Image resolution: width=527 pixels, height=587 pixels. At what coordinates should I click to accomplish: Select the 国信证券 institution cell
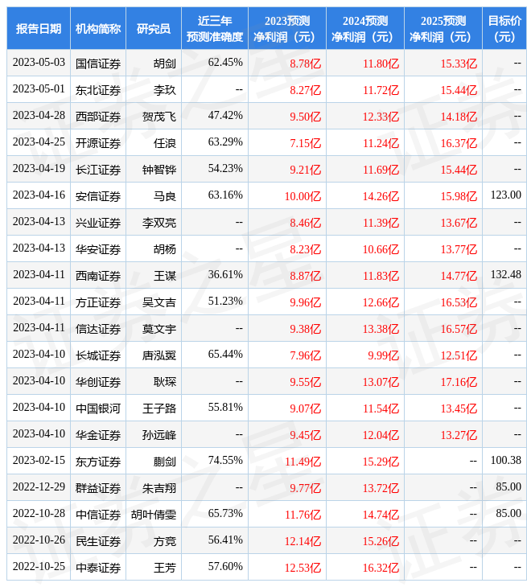click(98, 64)
